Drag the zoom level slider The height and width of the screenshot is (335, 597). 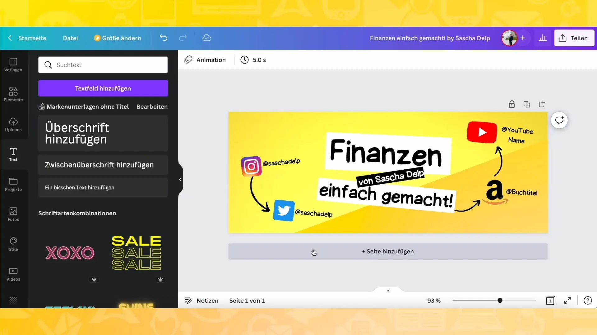point(500,300)
